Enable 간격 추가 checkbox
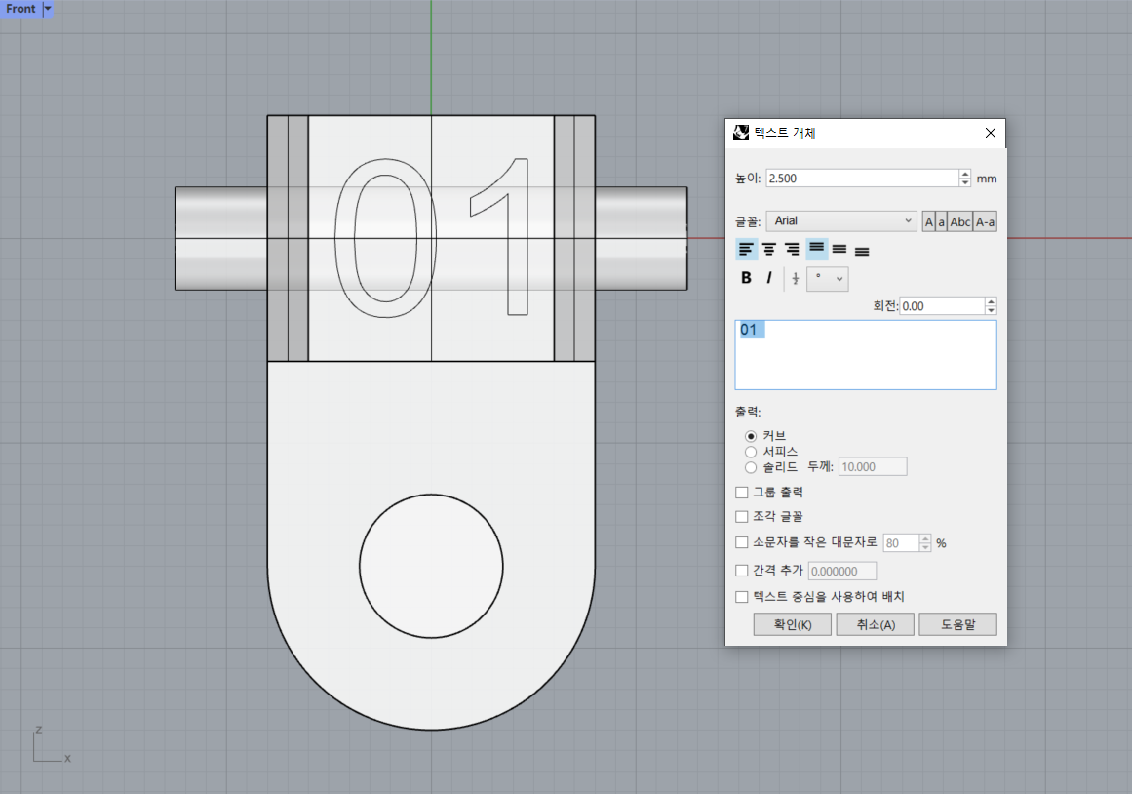Viewport: 1132px width, 794px height. pyautogui.click(x=741, y=571)
